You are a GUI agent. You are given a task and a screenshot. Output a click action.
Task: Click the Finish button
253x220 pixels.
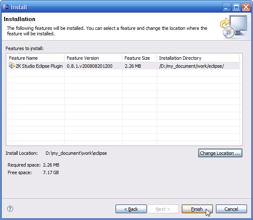197,209
